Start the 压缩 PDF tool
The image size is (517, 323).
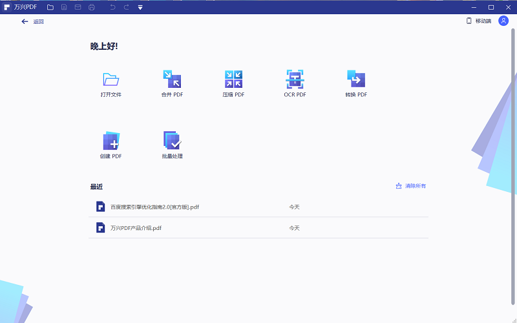tap(233, 79)
